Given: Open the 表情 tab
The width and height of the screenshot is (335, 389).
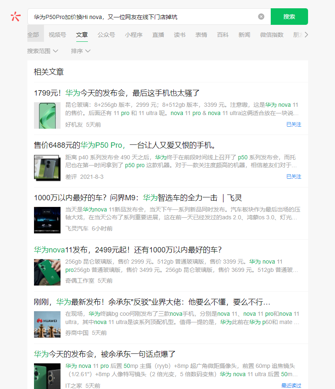Looking at the screenshot, I should click(x=201, y=35).
